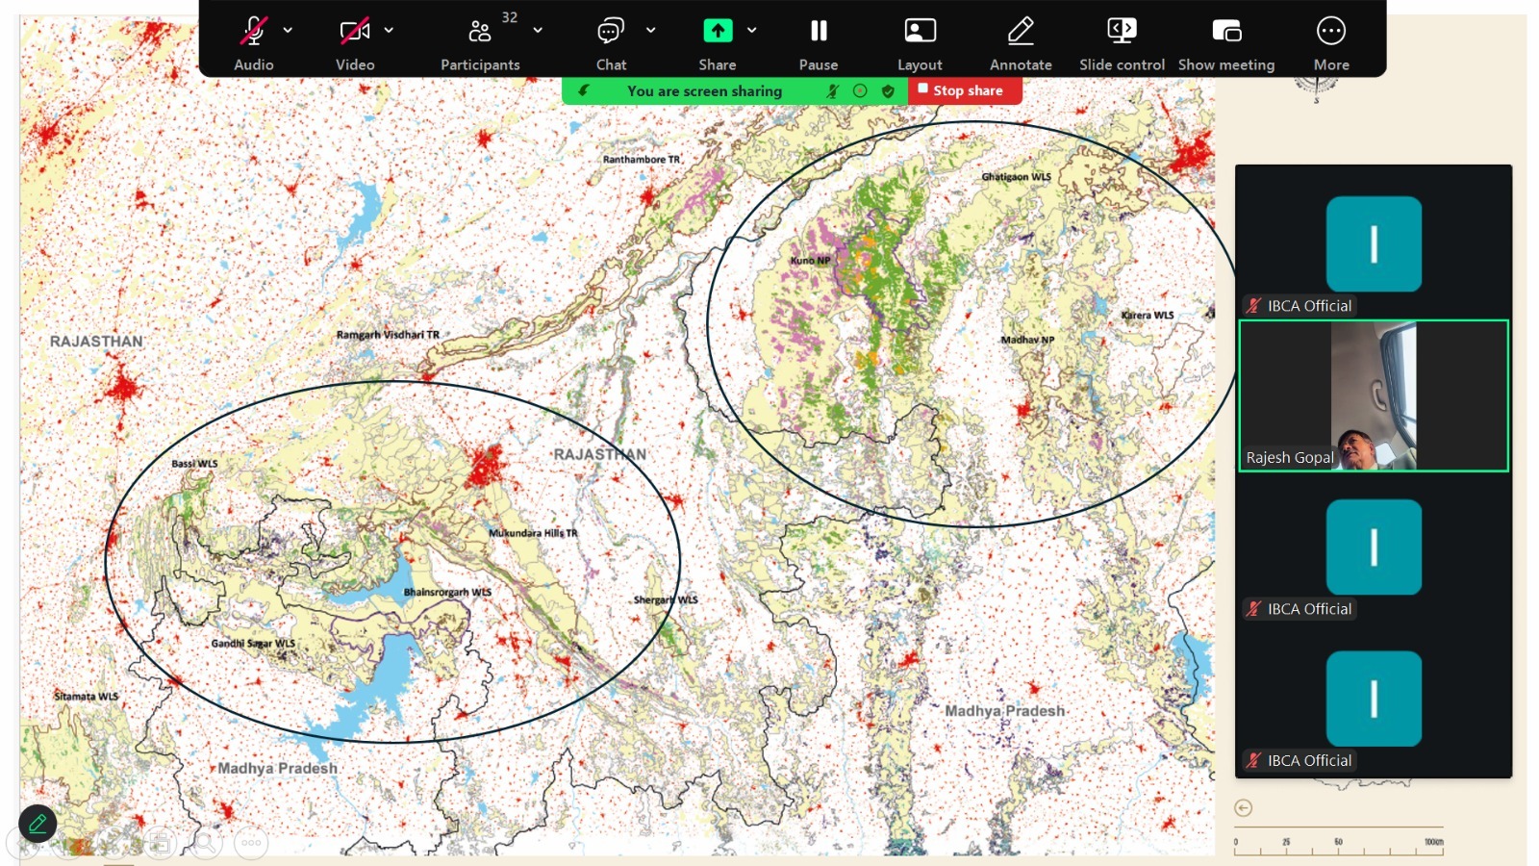
Task: Unmute the microphone via Audio icon
Action: point(254,32)
